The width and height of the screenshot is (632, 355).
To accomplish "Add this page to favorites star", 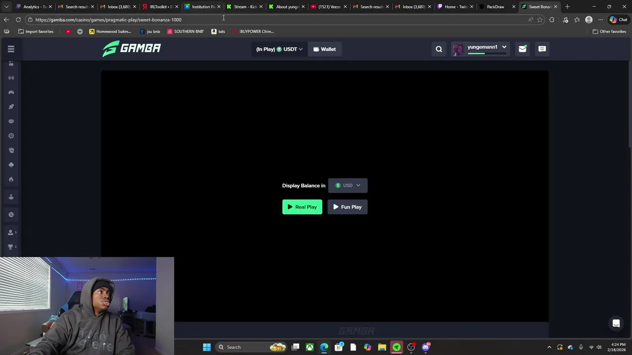I will 540,20.
